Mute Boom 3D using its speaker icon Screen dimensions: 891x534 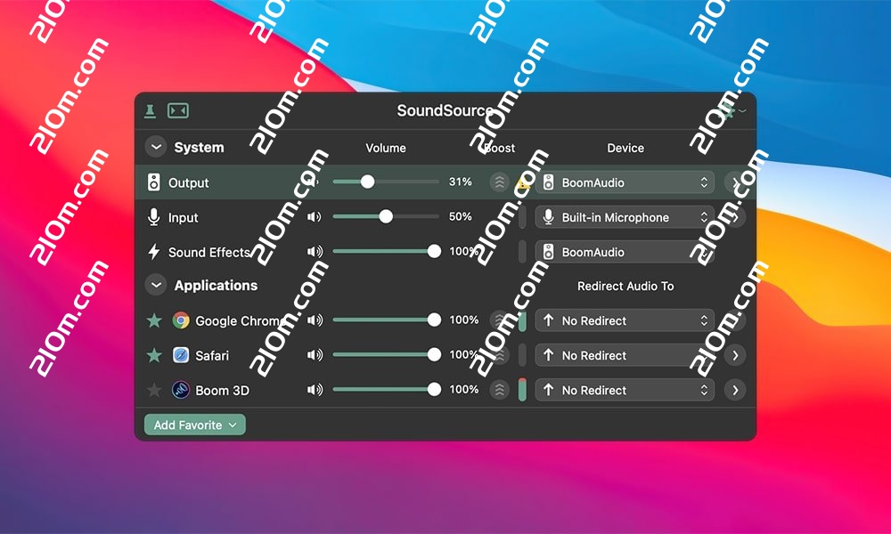coord(315,390)
